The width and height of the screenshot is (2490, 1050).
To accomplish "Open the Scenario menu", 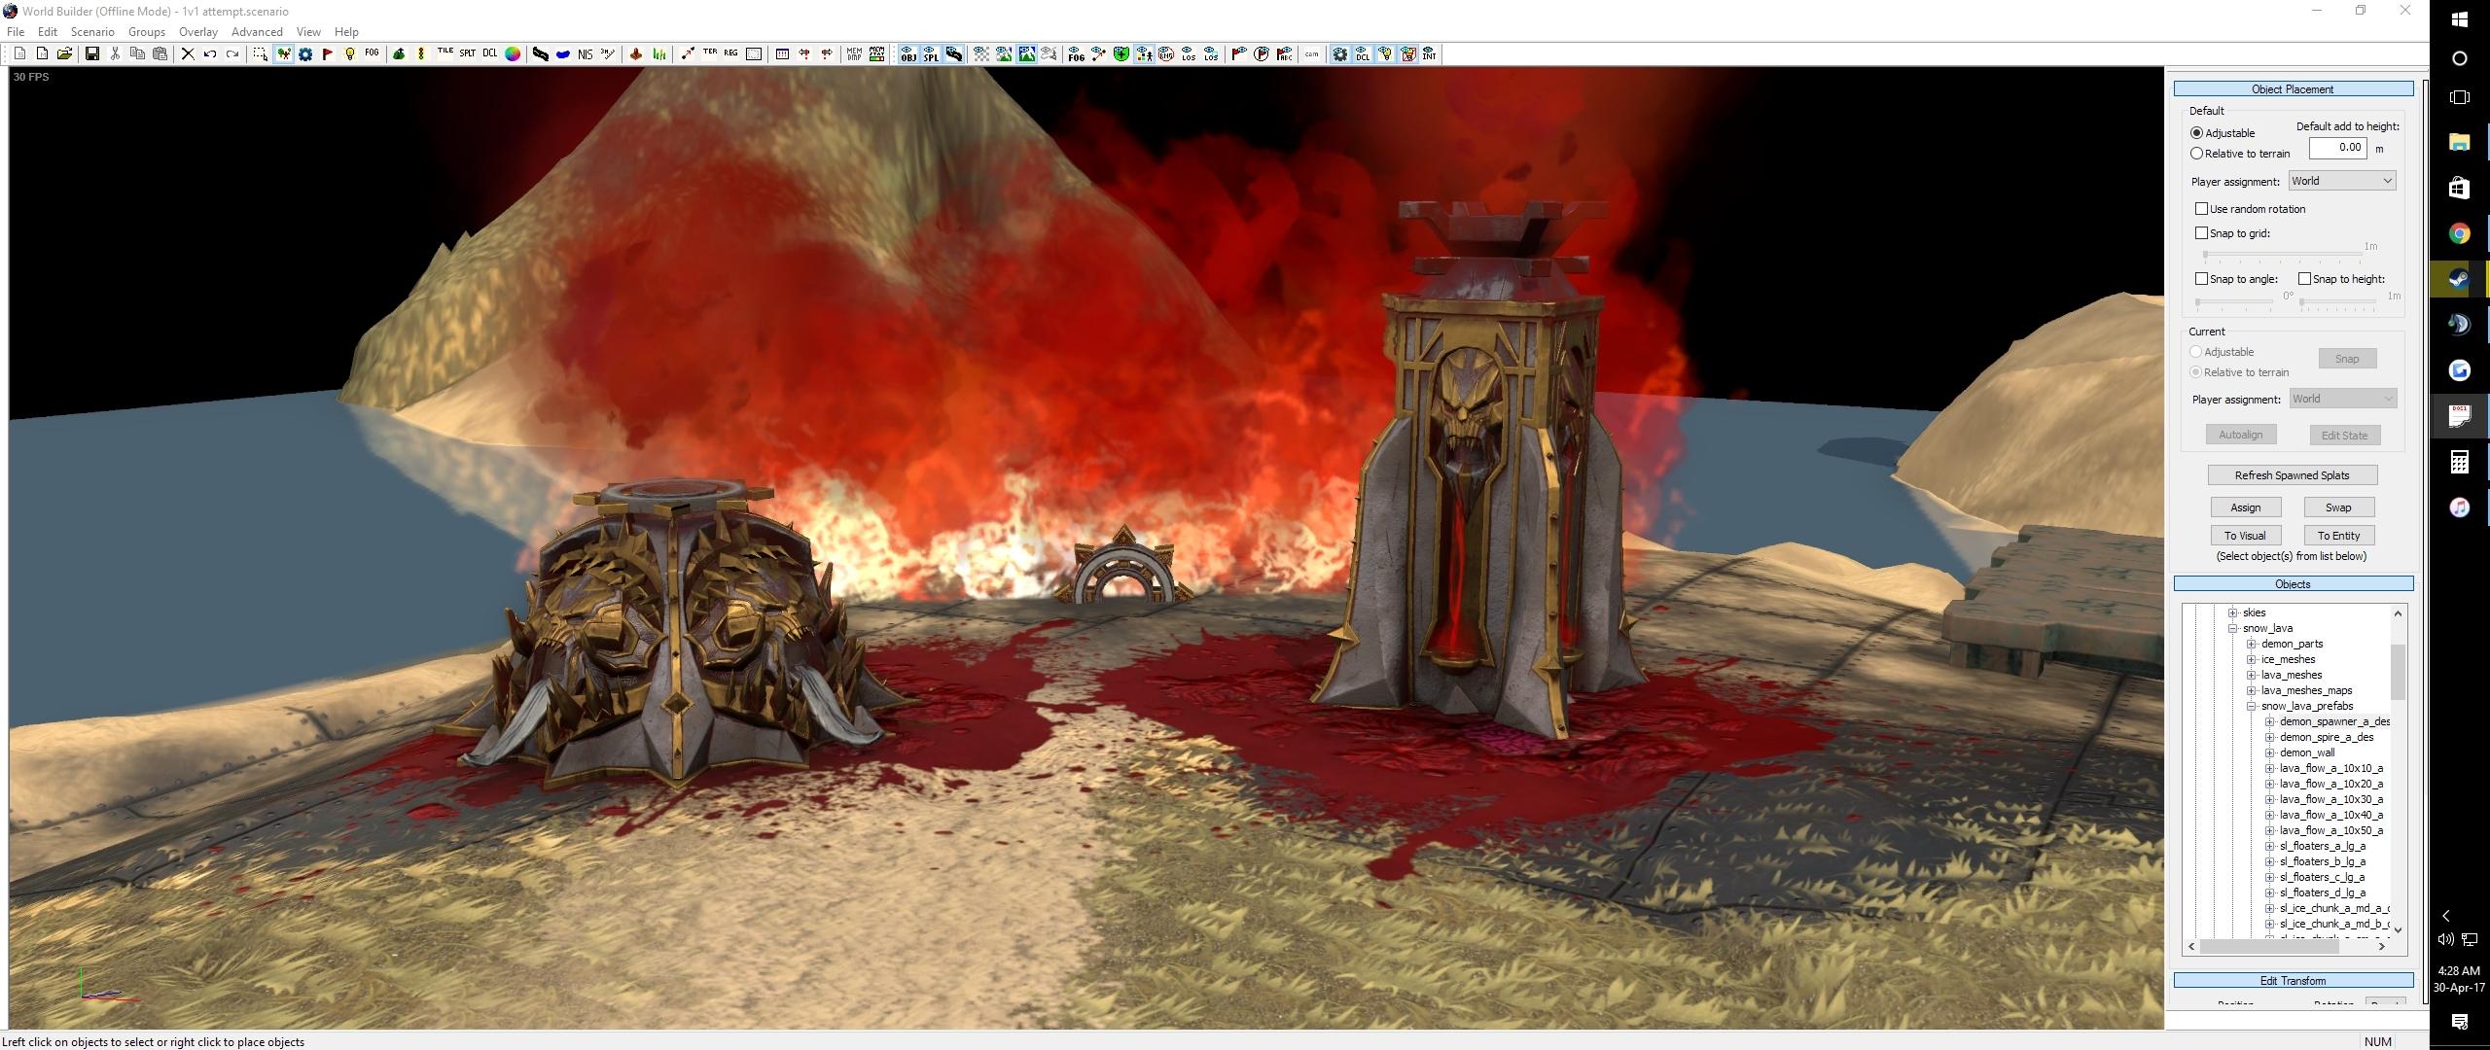I will point(92,32).
